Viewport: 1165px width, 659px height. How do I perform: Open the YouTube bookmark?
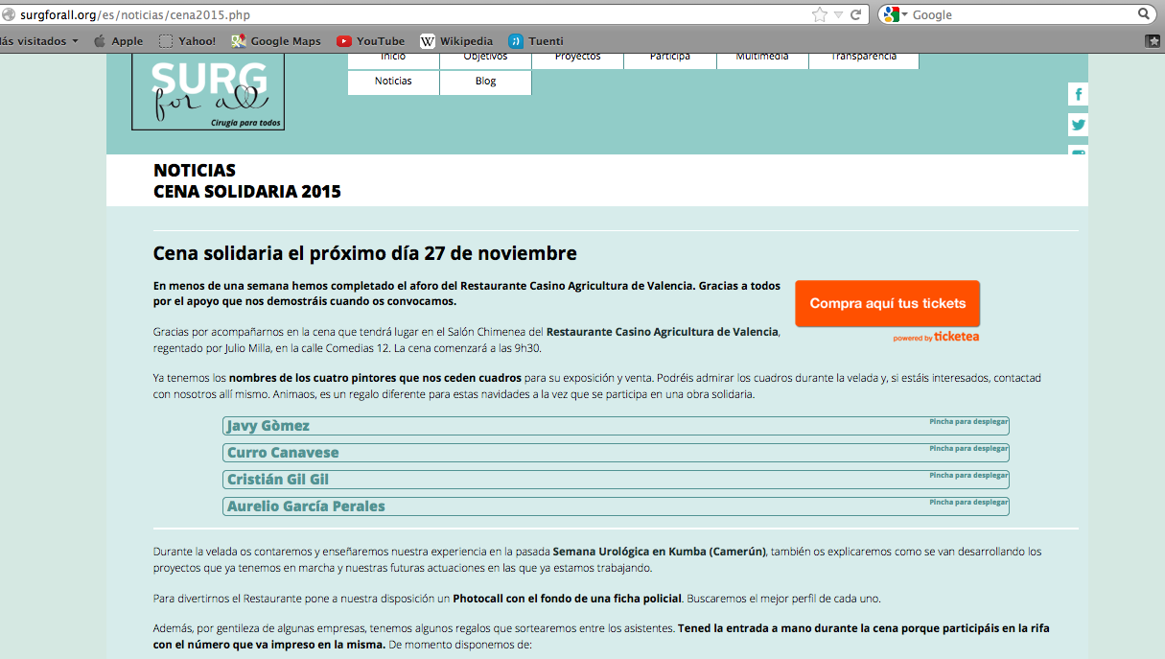point(370,41)
